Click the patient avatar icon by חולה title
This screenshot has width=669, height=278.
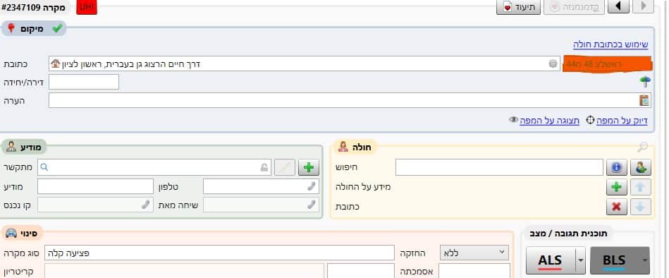pos(343,147)
